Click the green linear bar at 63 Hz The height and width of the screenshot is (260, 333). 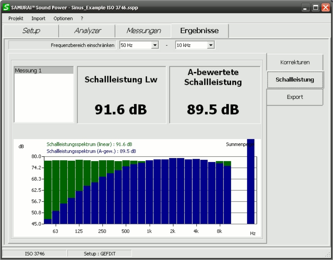56,184
